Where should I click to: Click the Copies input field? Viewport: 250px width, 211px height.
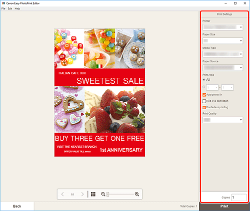(x=239, y=198)
